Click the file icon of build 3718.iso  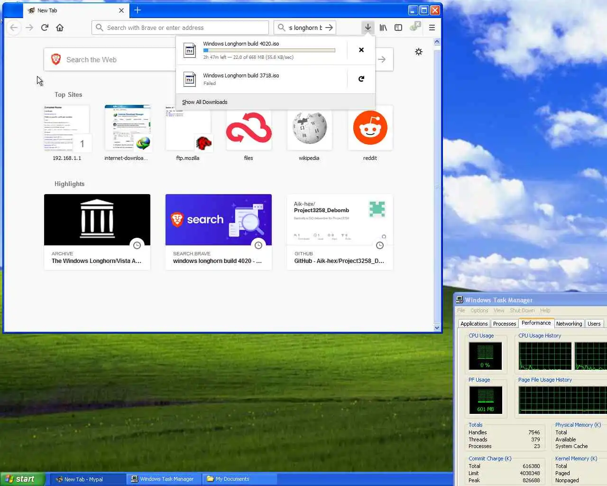tap(190, 79)
